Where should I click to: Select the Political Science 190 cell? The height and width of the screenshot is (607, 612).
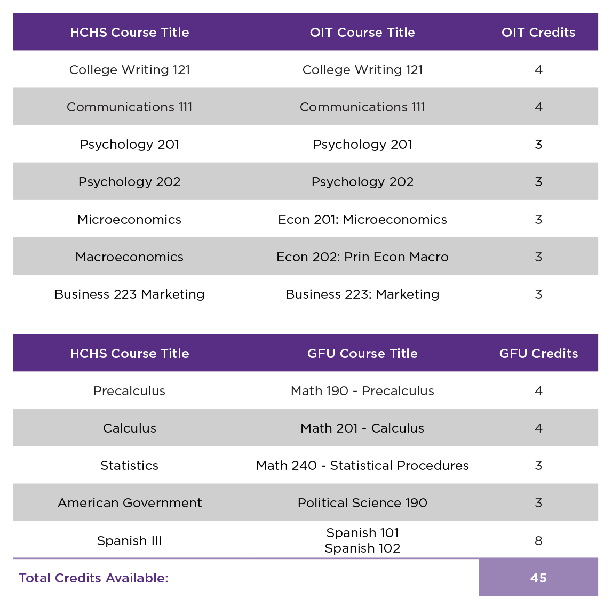click(362, 502)
